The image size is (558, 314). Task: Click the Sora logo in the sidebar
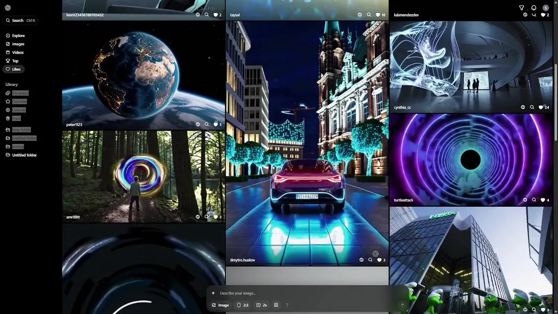(8, 8)
